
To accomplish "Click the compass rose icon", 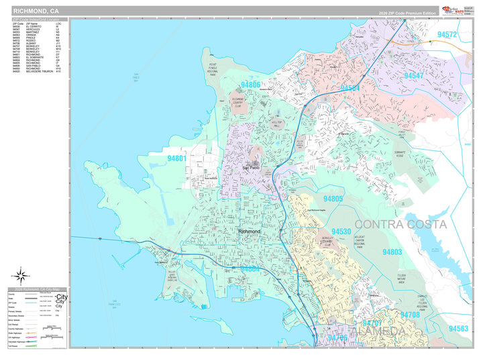I will point(21,276).
